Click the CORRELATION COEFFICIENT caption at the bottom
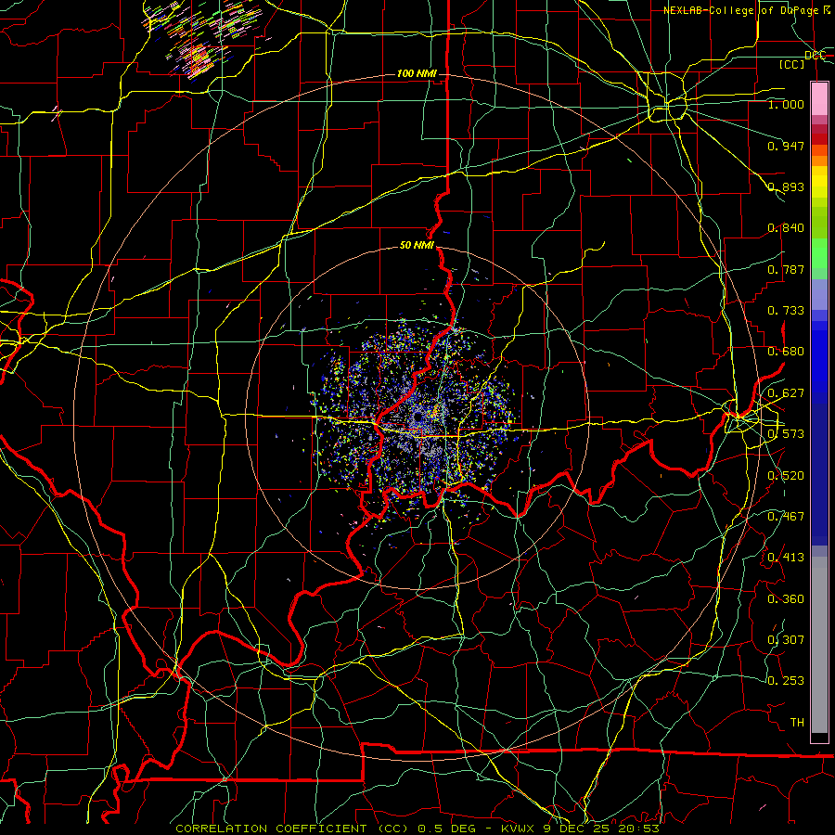 417,829
